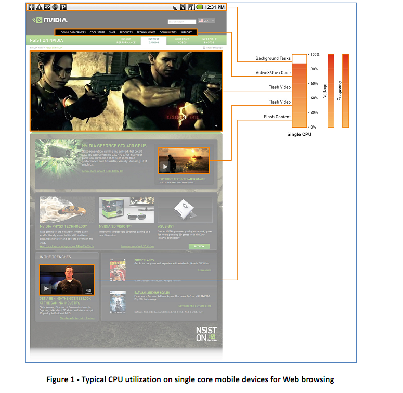Click Borderlands Learn more link
Viewport: 403px width, 393px height.
click(x=204, y=270)
